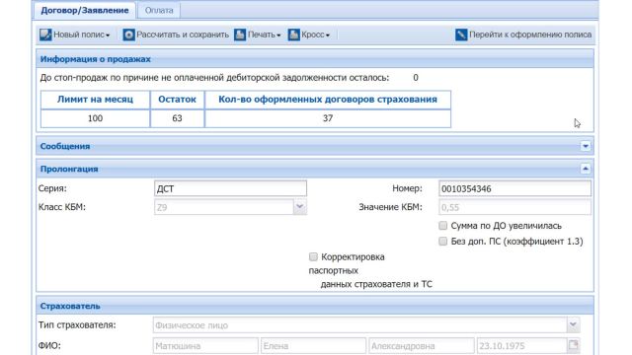Click the first name field Елена
Viewport: 632px width, 355px height.
(x=313, y=345)
